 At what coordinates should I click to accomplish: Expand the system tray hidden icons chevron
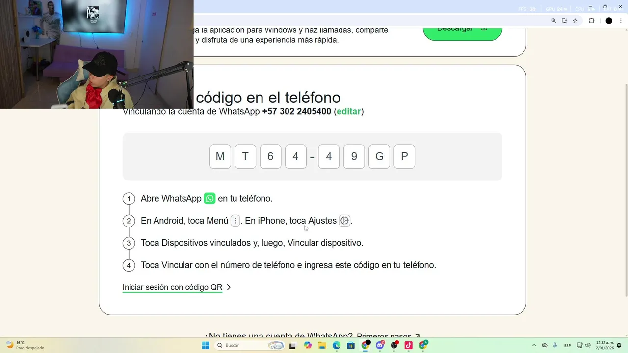click(x=534, y=345)
